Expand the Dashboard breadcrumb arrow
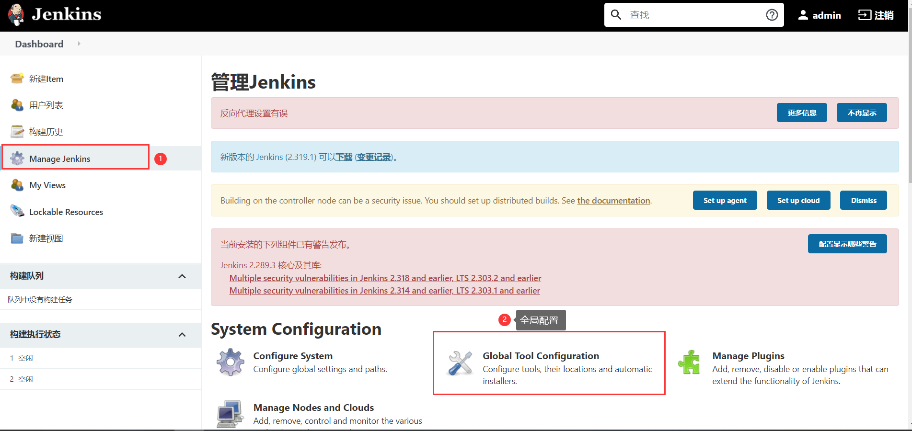Image resolution: width=912 pixels, height=431 pixels. tap(79, 44)
